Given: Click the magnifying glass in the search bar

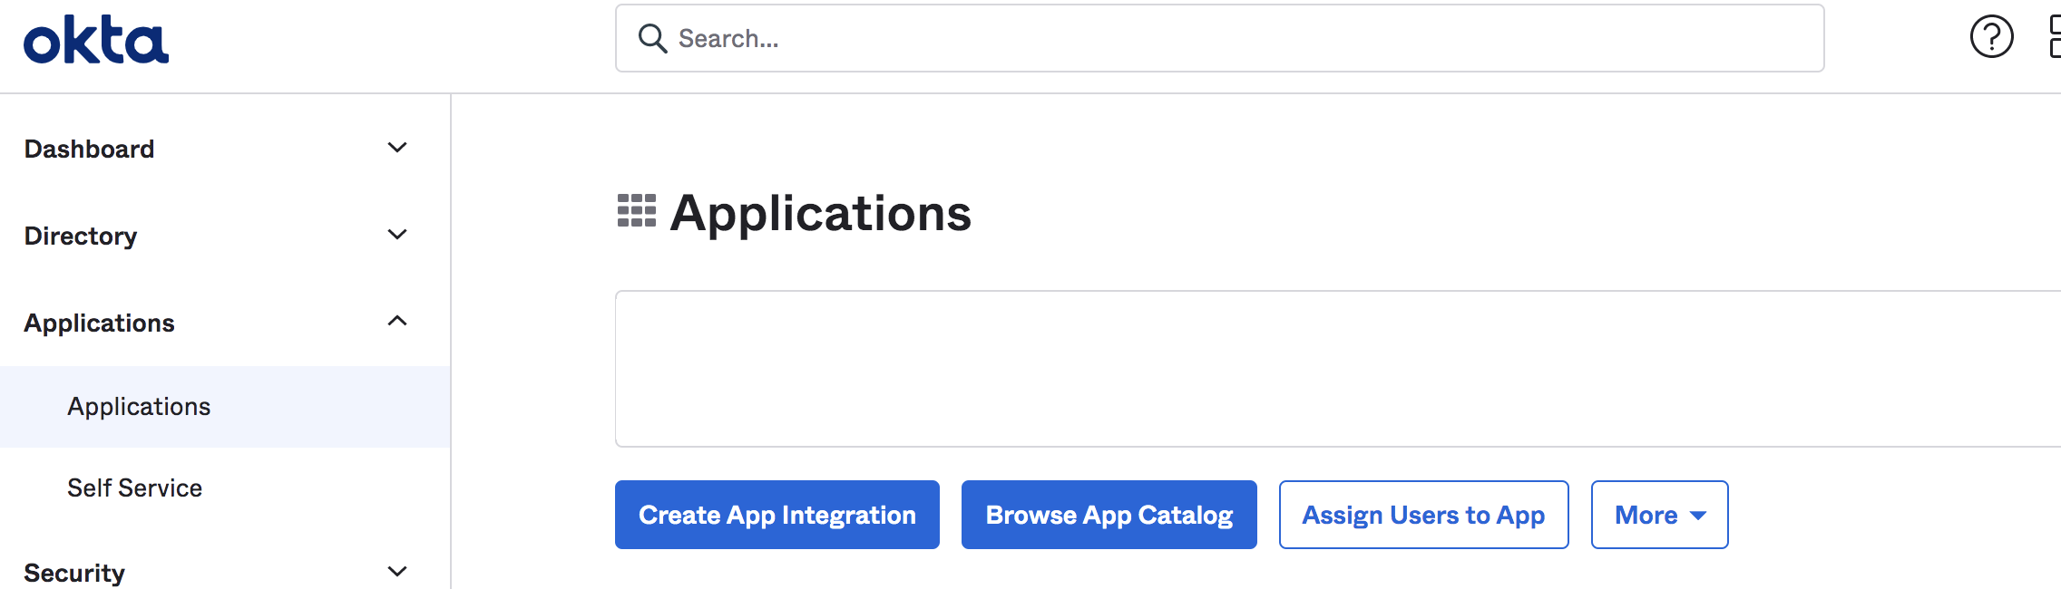Looking at the screenshot, I should tap(652, 38).
